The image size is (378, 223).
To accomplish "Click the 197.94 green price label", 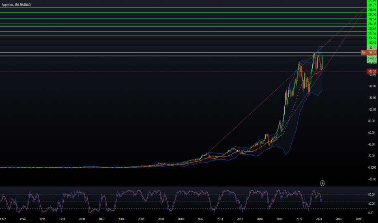I will pyautogui.click(x=372, y=43).
